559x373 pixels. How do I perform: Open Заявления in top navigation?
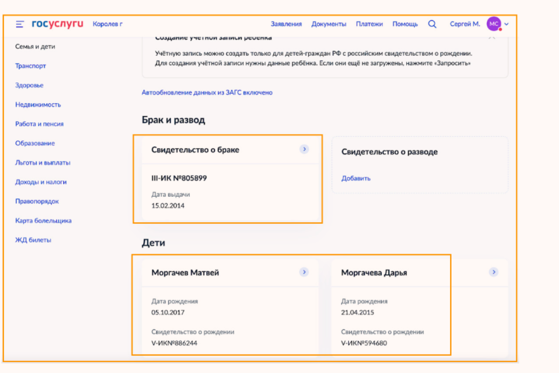pos(286,24)
